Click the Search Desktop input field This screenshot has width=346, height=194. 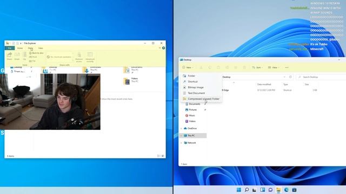(x=321, y=77)
